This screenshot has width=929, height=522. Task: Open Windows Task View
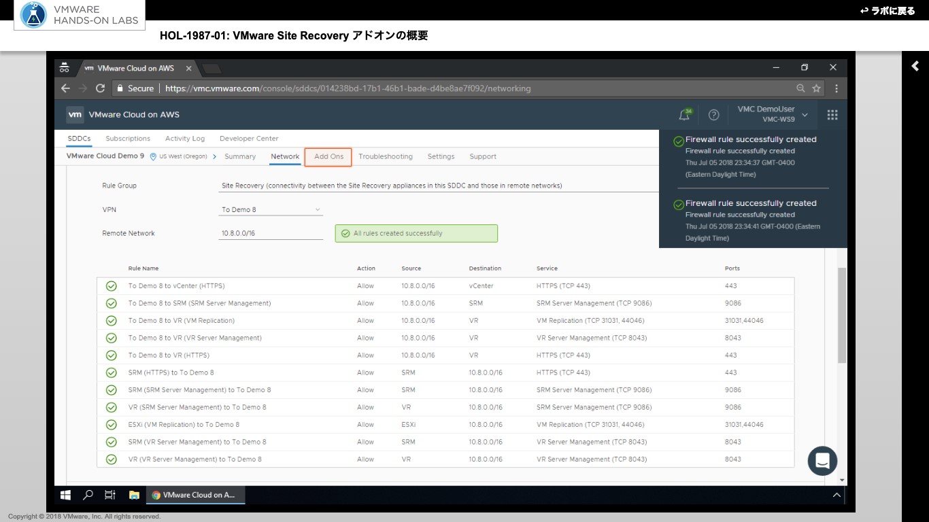pos(109,495)
